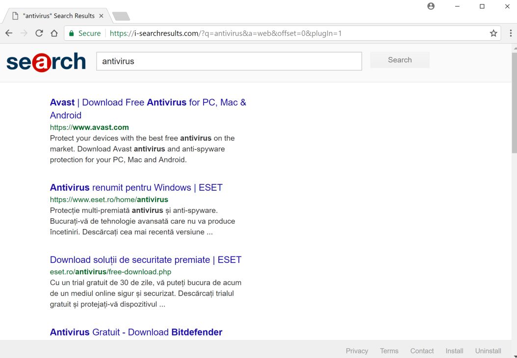Open the Chrome user profile icon
This screenshot has width=517, height=358.
pyautogui.click(x=431, y=6)
